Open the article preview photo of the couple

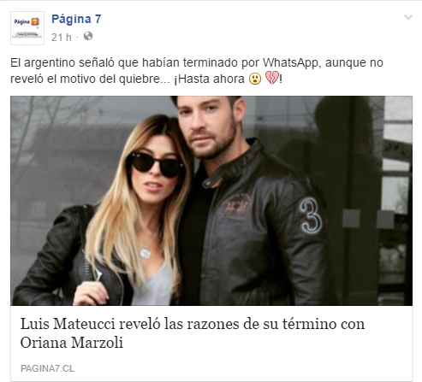(211, 201)
